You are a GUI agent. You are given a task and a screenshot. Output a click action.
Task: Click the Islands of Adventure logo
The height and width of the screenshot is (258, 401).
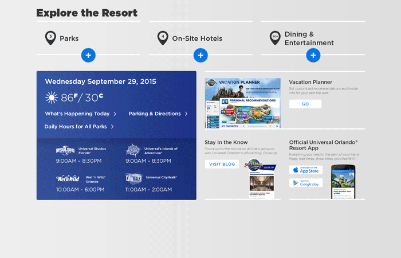(133, 150)
